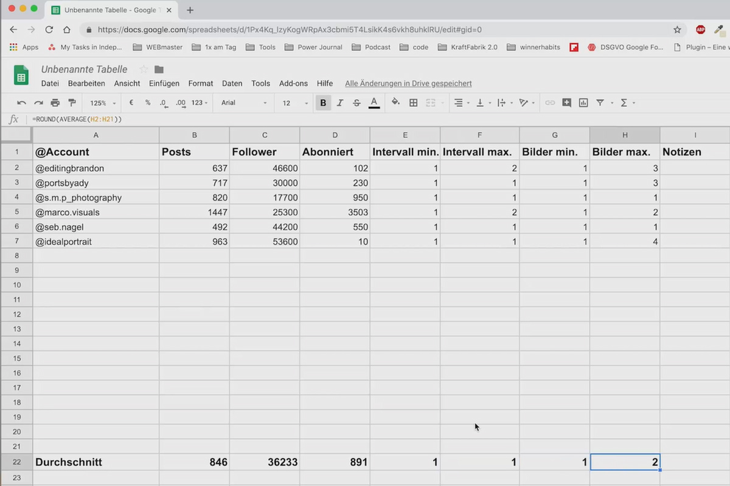Image resolution: width=730 pixels, height=486 pixels.
Task: Open vertical align dropdown
Action: [x=482, y=103]
